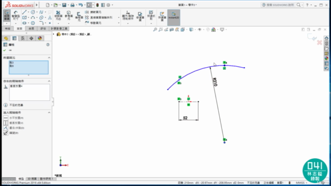
Task: Click the Rebuild traffic light icon
Action: click(97, 5)
